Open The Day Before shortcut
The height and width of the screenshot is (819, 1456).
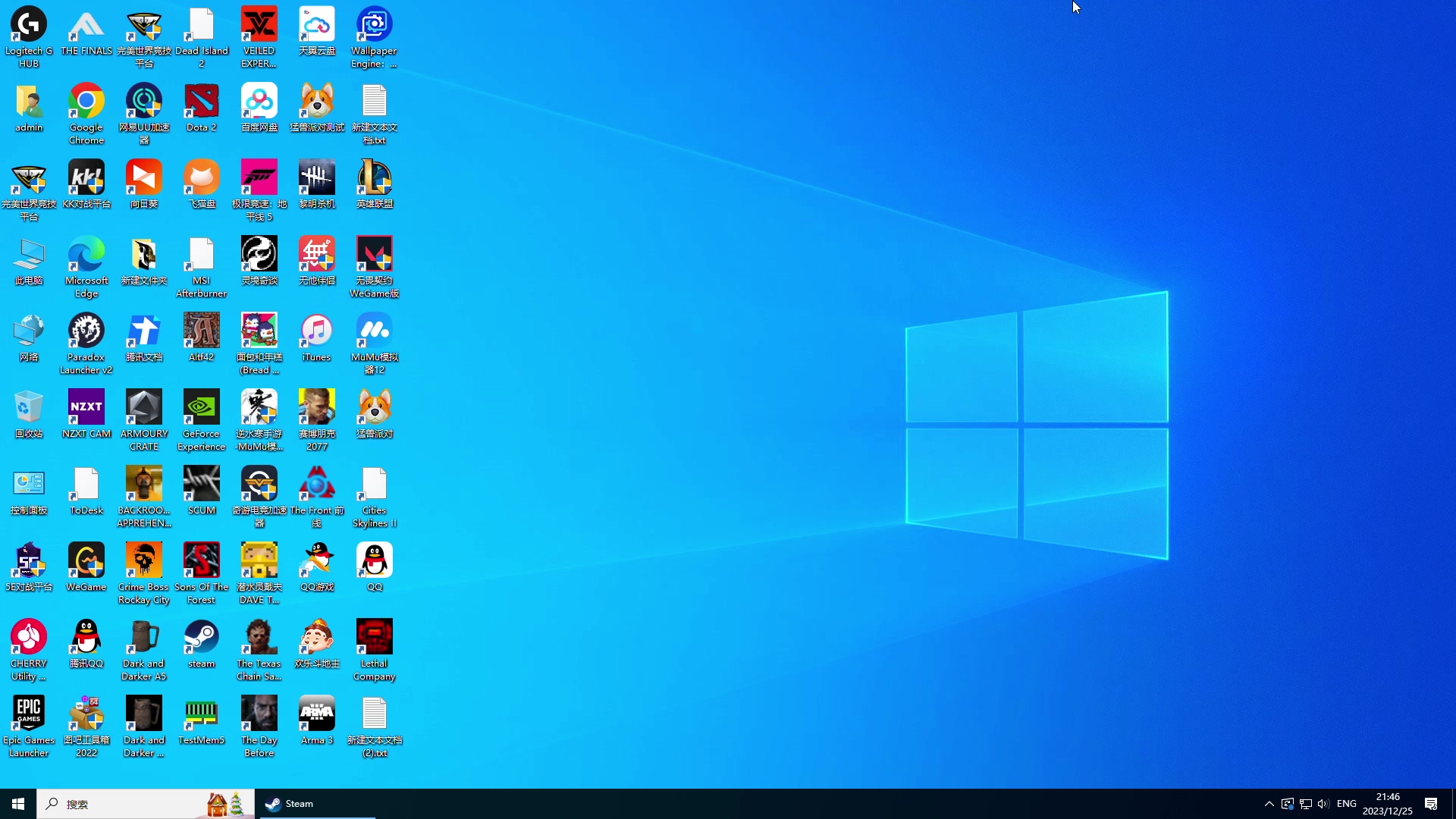tap(259, 726)
